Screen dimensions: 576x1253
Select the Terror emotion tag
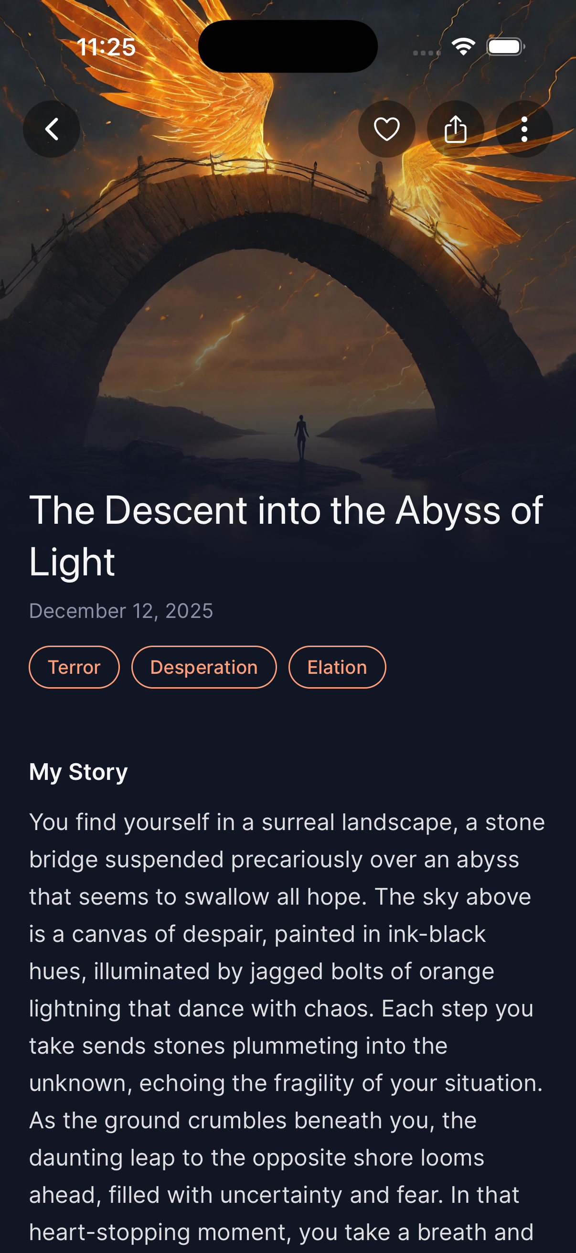point(75,667)
